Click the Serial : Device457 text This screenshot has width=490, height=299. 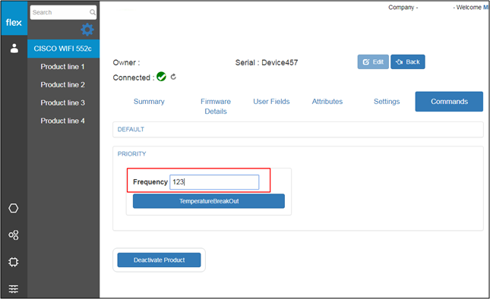click(x=267, y=62)
